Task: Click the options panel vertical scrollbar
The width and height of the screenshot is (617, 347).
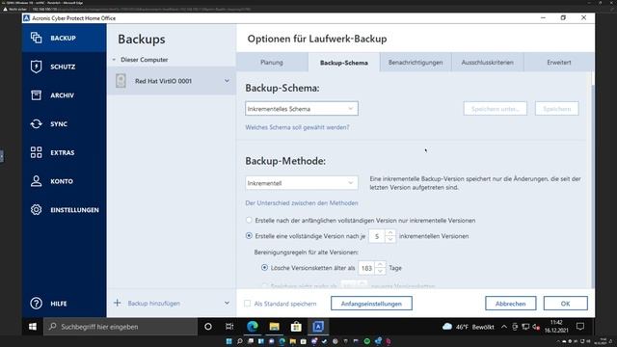Action: [593, 185]
